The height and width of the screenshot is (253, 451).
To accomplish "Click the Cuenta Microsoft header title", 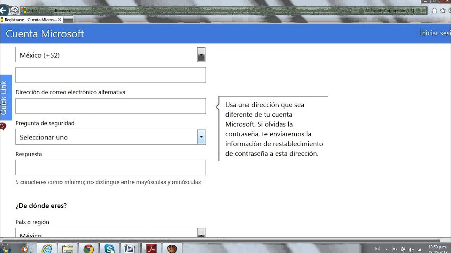I will click(45, 34).
